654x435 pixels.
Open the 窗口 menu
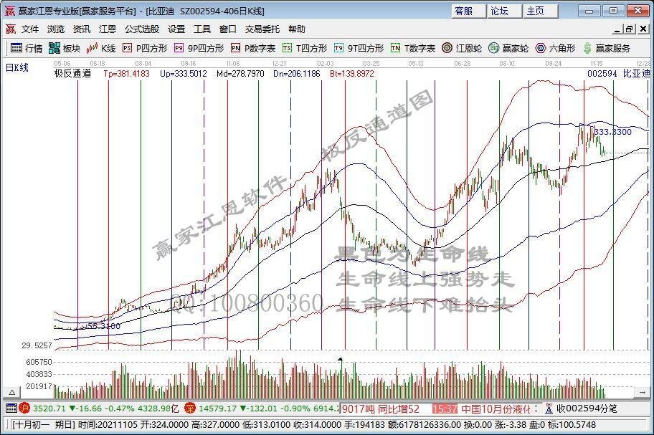228,29
